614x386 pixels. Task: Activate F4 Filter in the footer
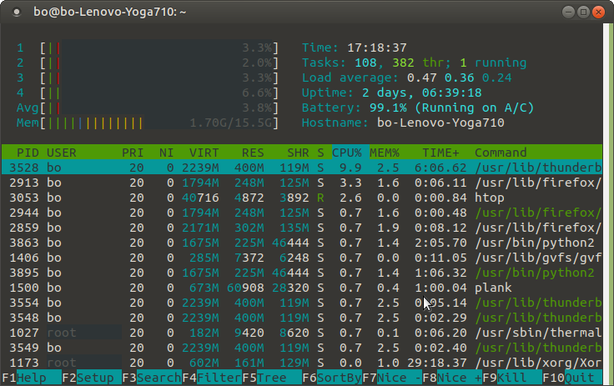[x=212, y=378]
